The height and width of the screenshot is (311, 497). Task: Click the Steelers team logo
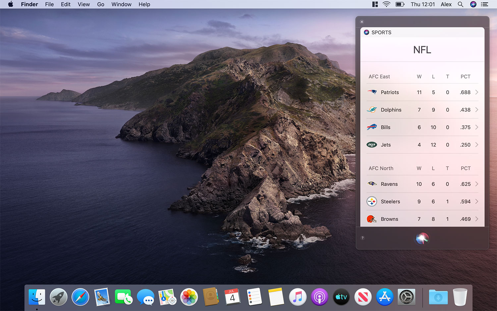(372, 201)
